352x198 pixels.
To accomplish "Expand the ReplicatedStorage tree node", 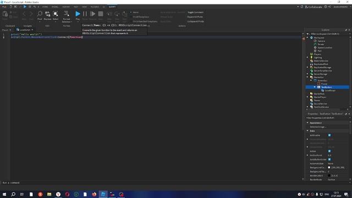I will point(307,67).
